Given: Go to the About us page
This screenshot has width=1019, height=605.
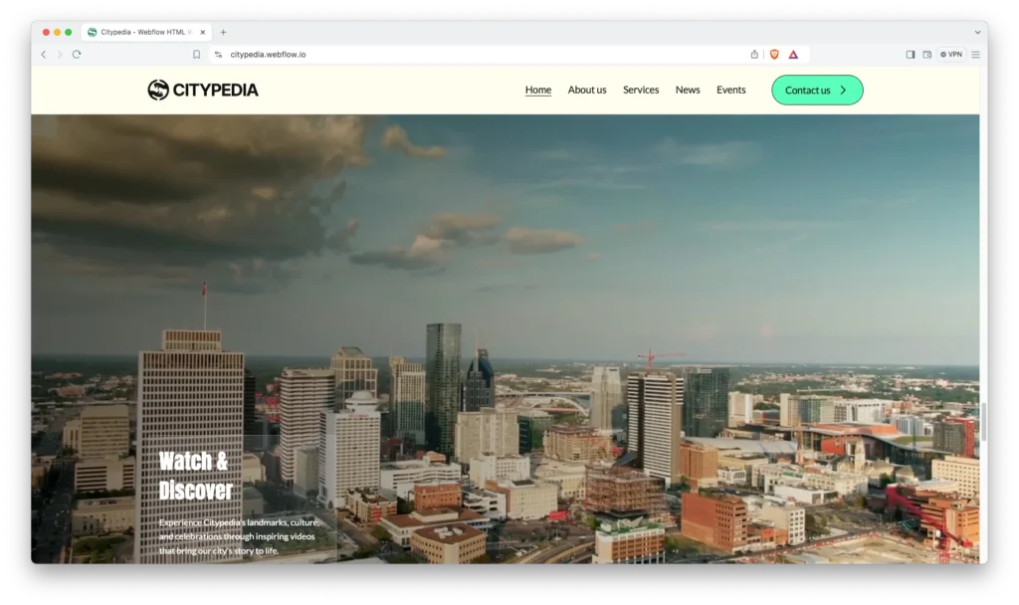Looking at the screenshot, I should pyautogui.click(x=587, y=91).
